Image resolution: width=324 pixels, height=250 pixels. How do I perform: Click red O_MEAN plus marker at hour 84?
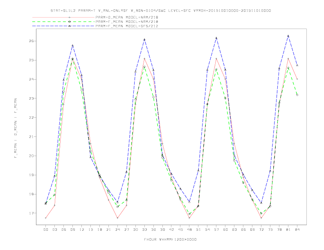click(297, 79)
